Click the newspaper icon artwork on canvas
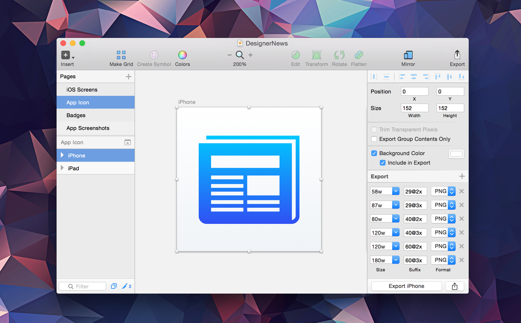Viewport: 521px width, 323px height. (x=249, y=180)
